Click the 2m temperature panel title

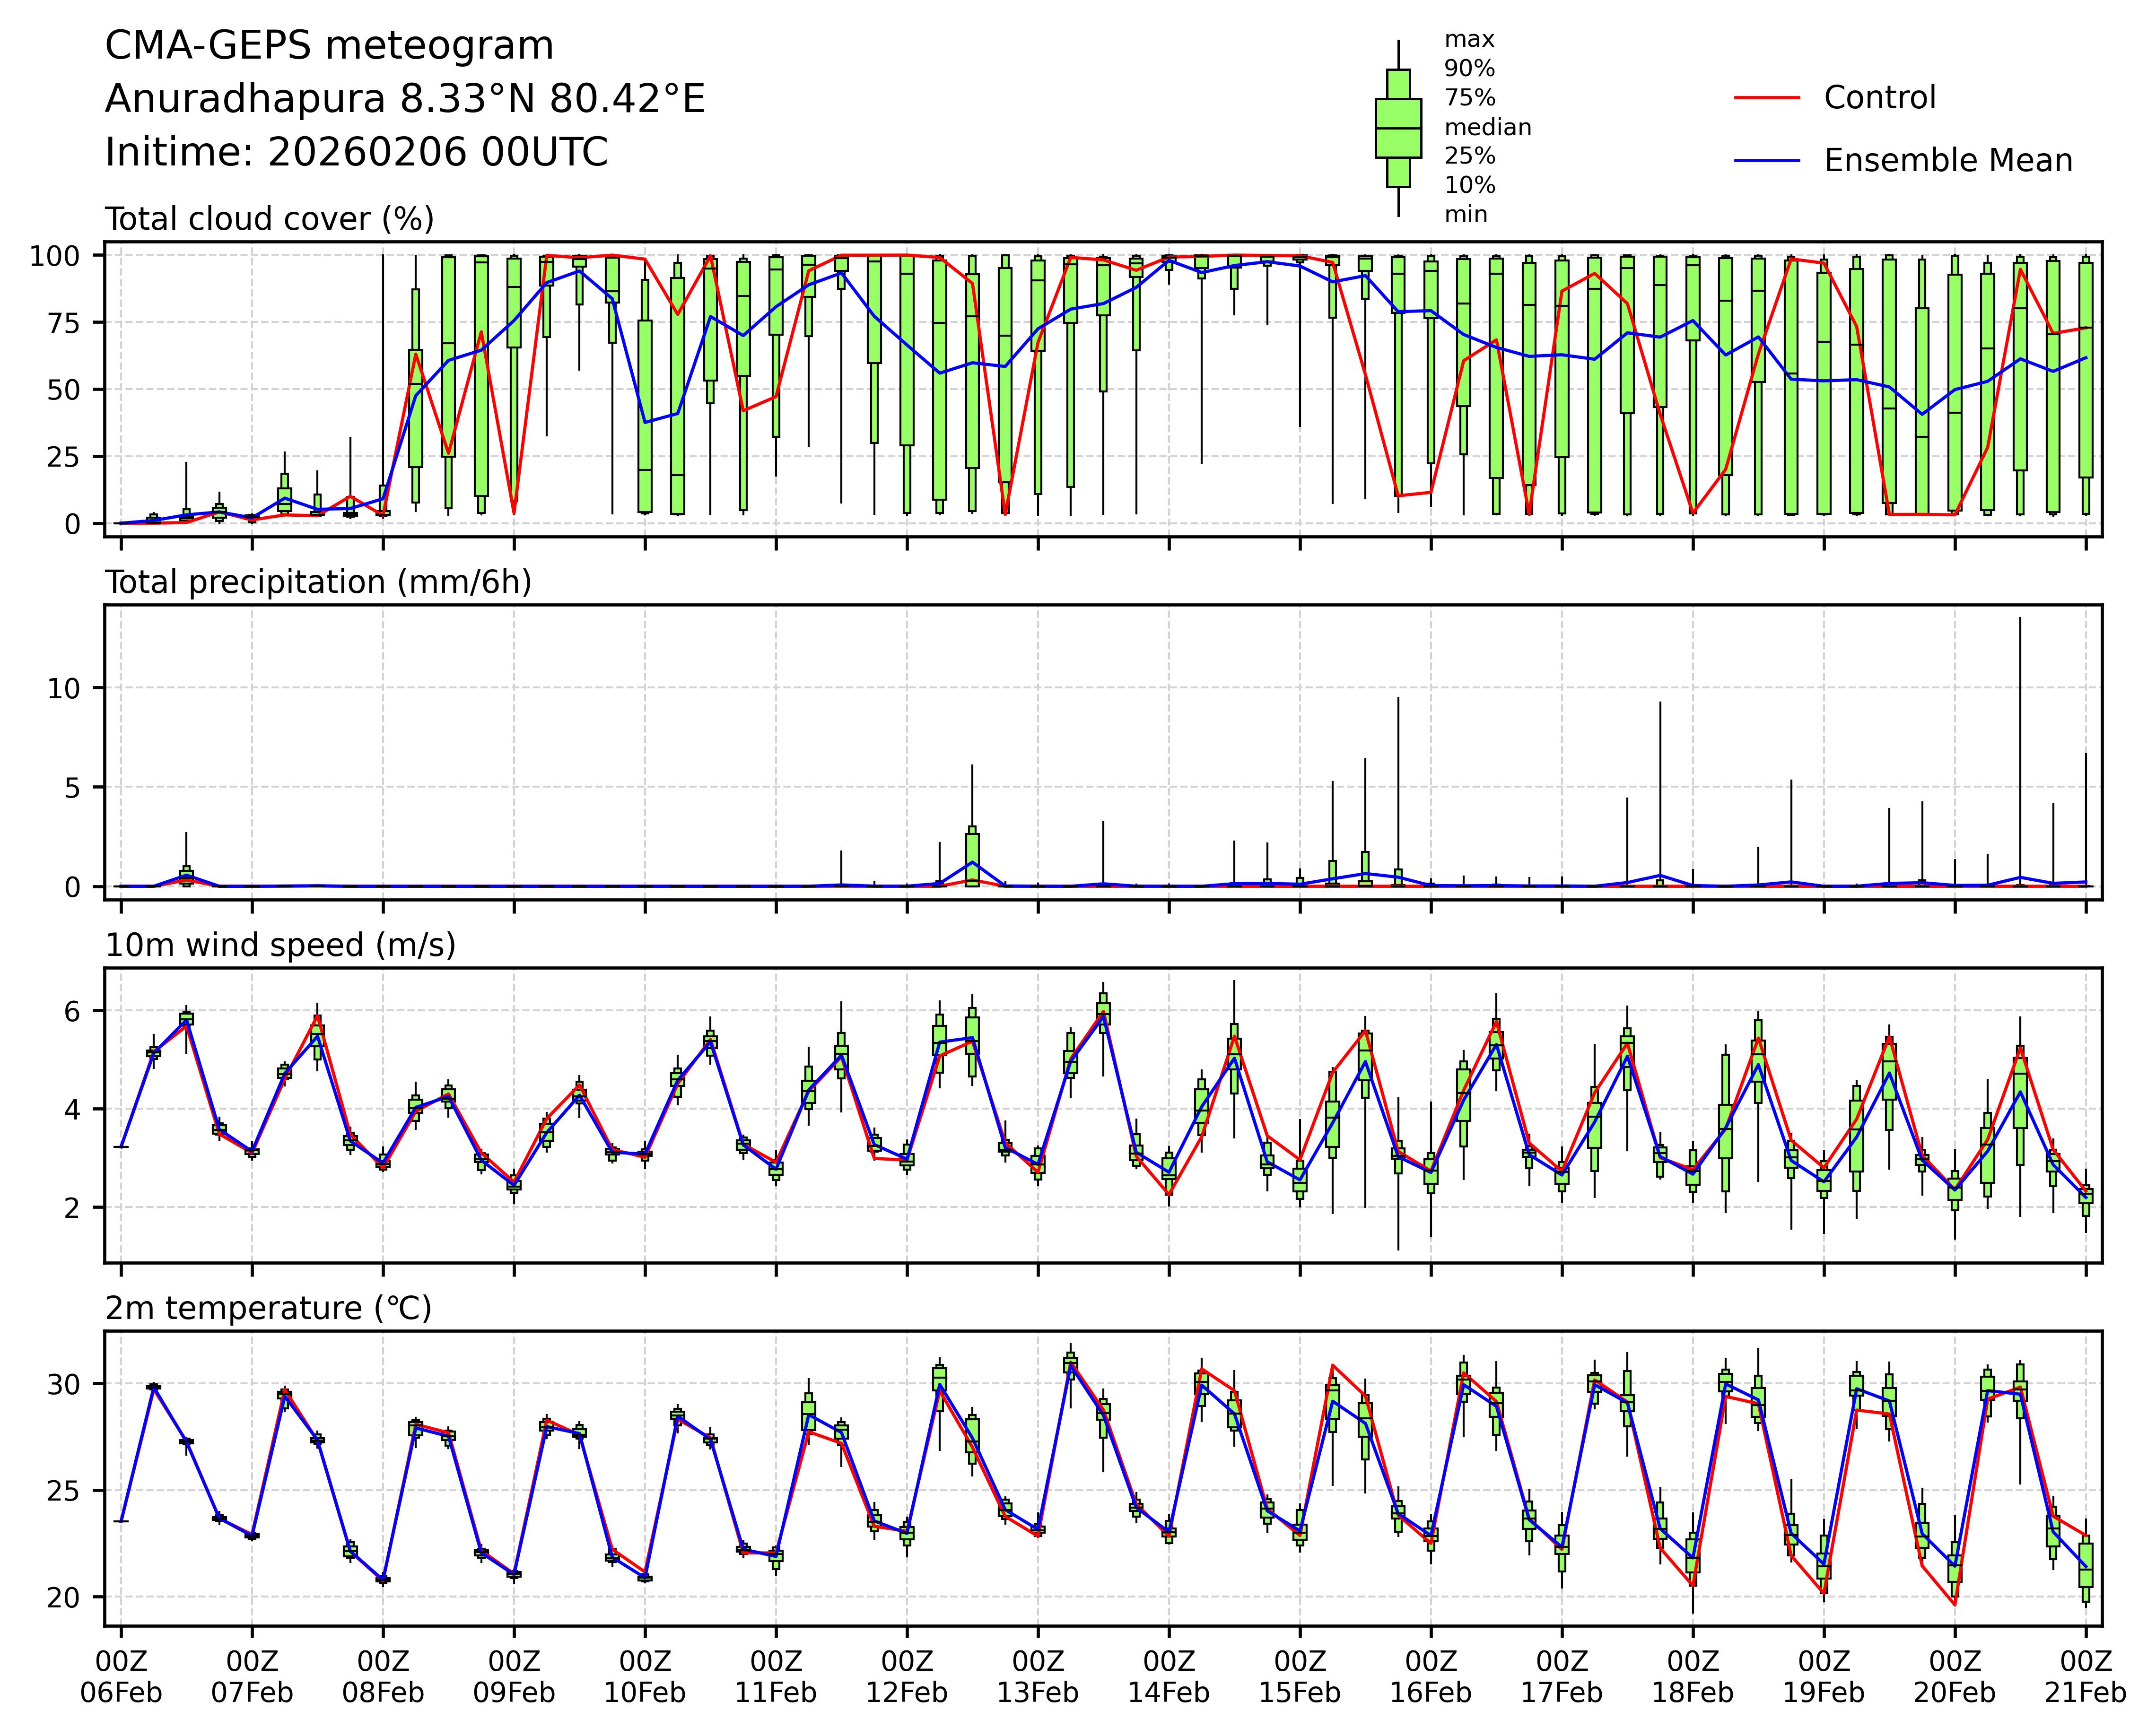click(268, 1308)
